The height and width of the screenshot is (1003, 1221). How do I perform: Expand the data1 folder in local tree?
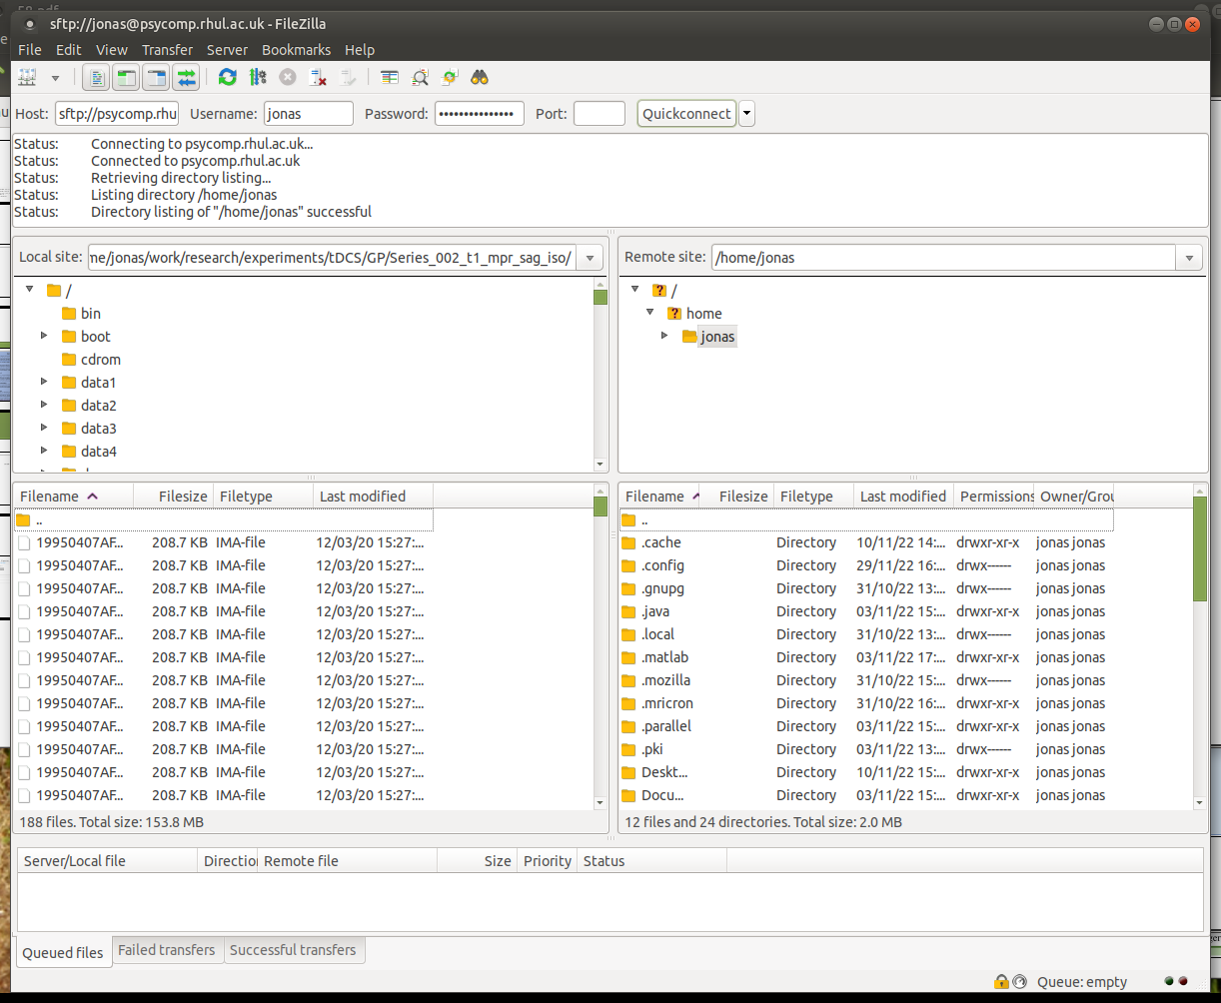coord(44,382)
